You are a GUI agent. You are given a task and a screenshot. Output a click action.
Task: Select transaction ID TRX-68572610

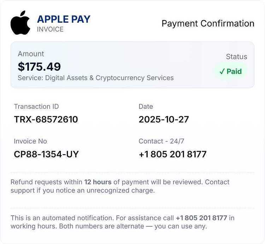[46, 119]
